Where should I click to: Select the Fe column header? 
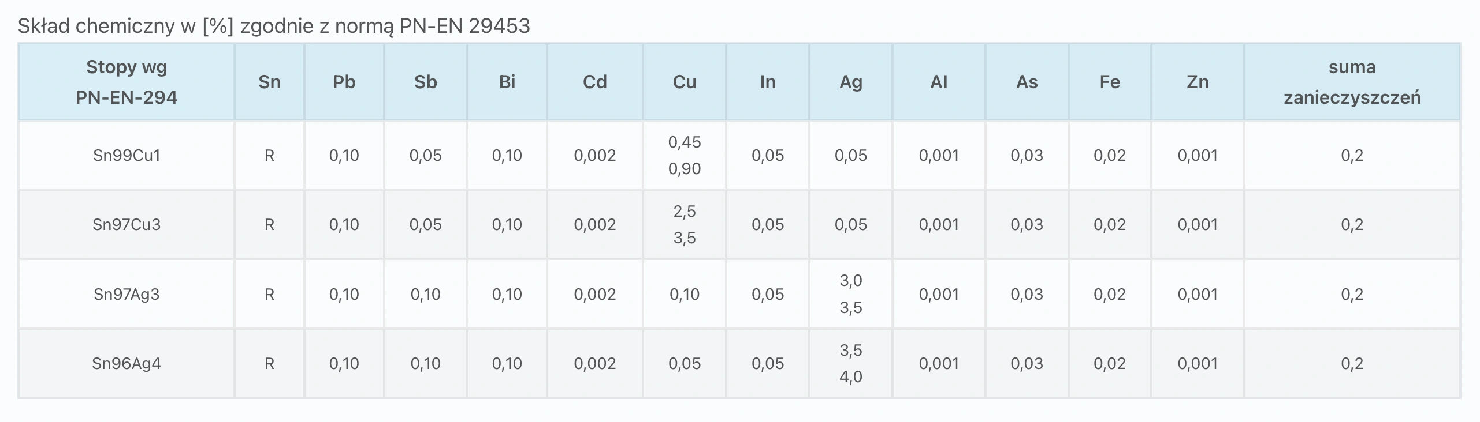[x=1109, y=82]
